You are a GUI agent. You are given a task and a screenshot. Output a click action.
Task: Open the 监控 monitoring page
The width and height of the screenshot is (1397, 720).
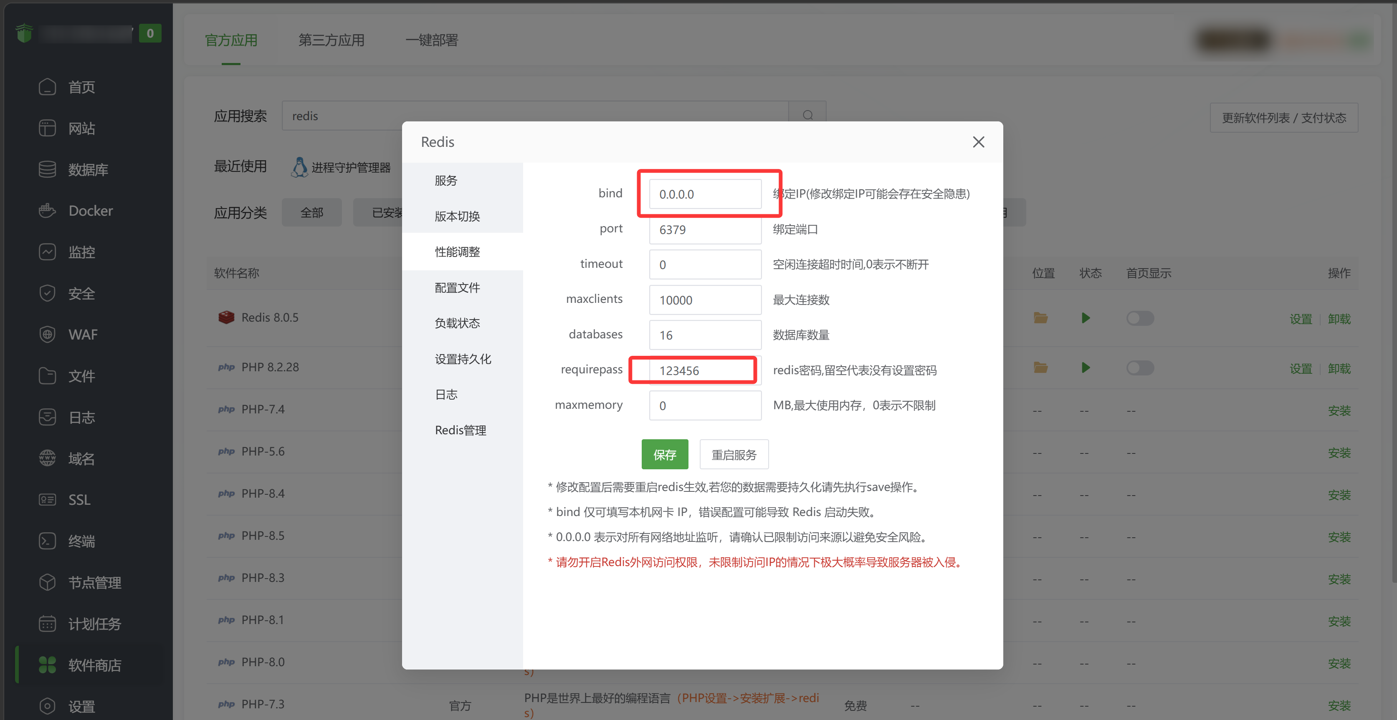click(x=81, y=252)
